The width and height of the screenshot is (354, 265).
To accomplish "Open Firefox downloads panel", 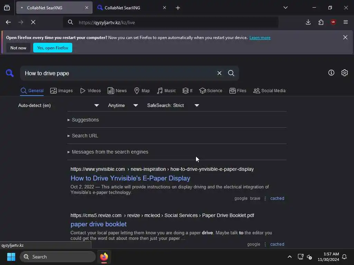I will point(308,22).
